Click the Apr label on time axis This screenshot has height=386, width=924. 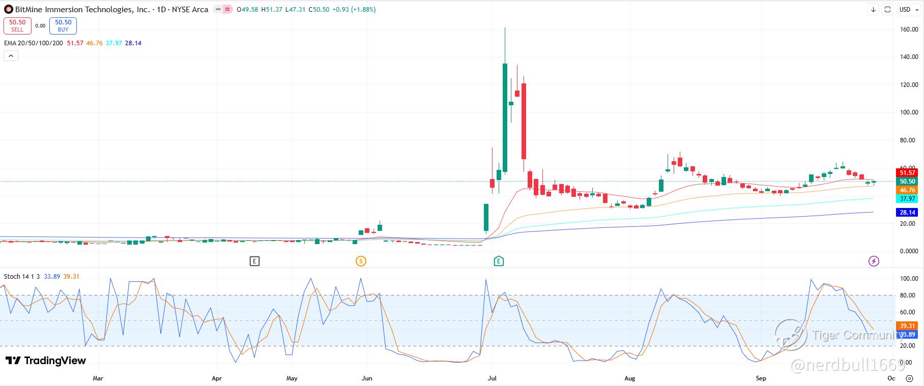217,378
